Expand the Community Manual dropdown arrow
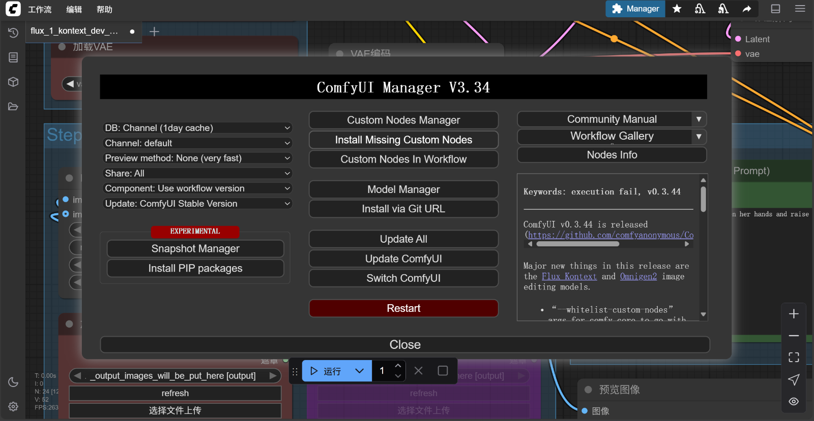 (x=699, y=119)
